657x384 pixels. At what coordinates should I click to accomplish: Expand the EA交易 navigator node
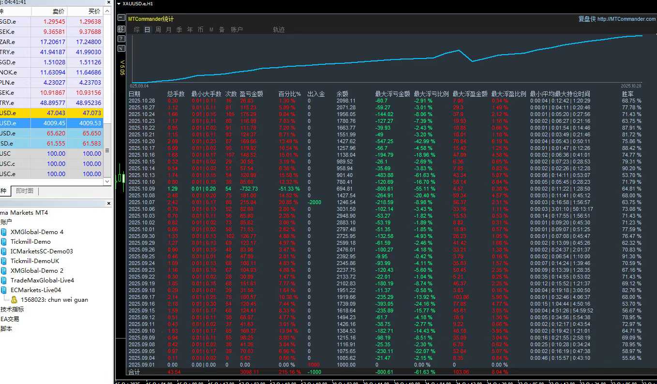(x=10, y=319)
